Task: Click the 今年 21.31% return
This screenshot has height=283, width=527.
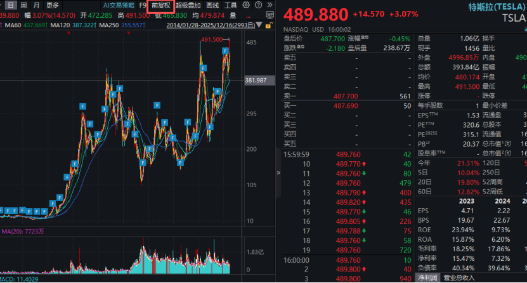Action: 468,163
